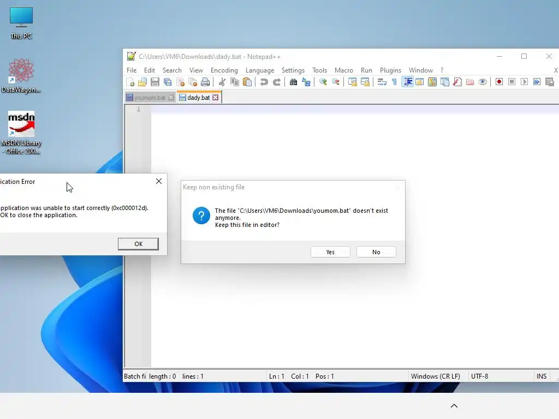The image size is (559, 419).
Task: Toggle synchronize vertical scrolling icon
Action: click(x=352, y=82)
